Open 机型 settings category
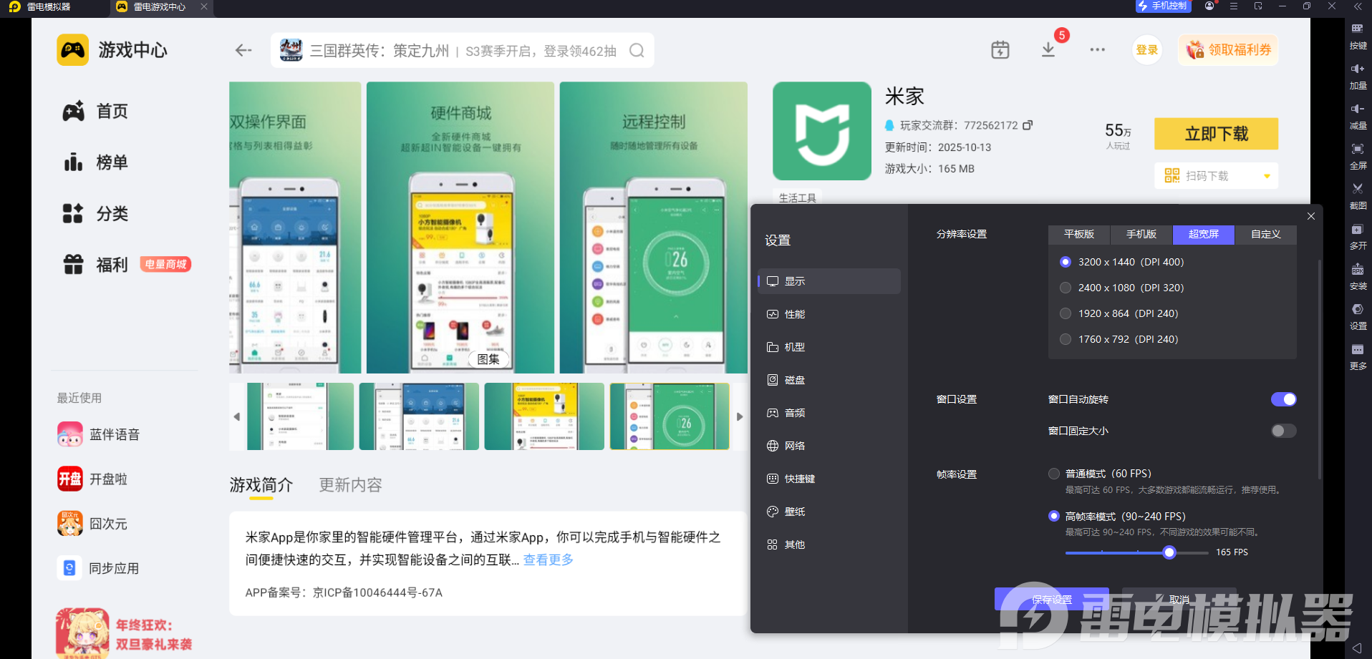Image resolution: width=1372 pixels, height=659 pixels. pyautogui.click(x=829, y=347)
